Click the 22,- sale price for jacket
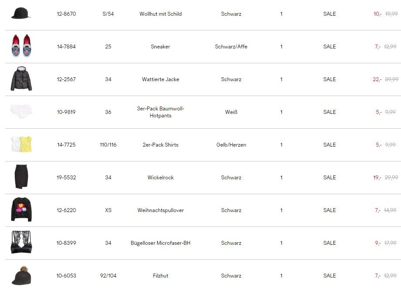This screenshot has width=401, height=288. coord(377,79)
